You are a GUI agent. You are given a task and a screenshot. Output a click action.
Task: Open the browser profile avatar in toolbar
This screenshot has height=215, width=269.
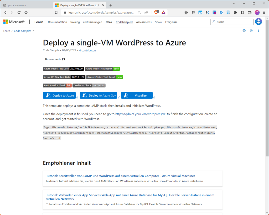pyautogui.click(x=257, y=13)
